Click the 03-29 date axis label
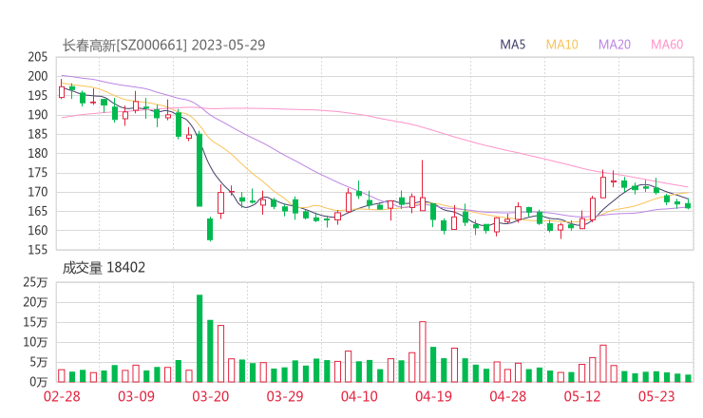The image size is (703, 418). 285,396
